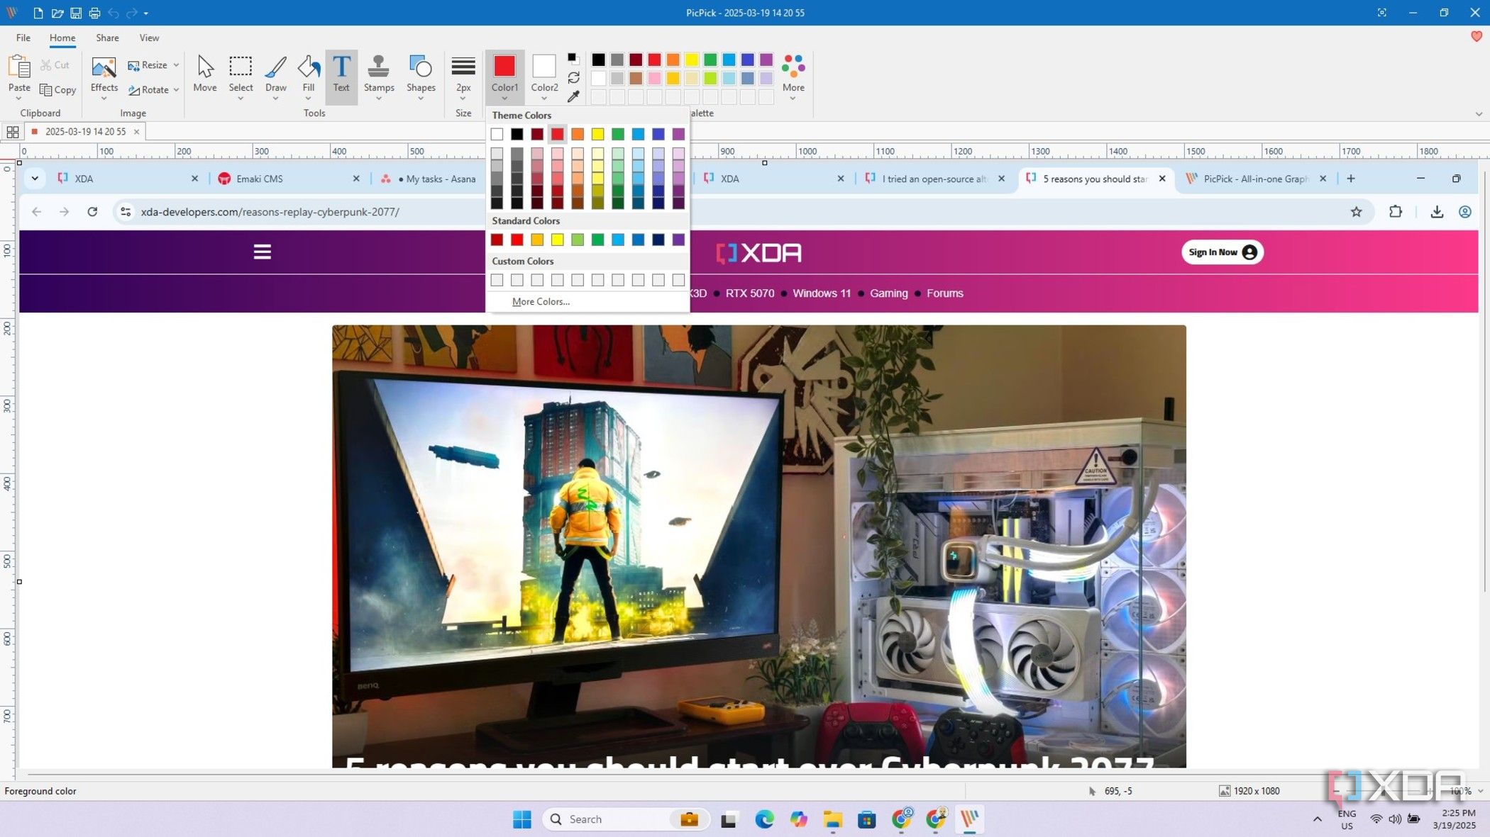Click the Color2 dropdown arrow
Screen dimensions: 1490x837
[544, 99]
